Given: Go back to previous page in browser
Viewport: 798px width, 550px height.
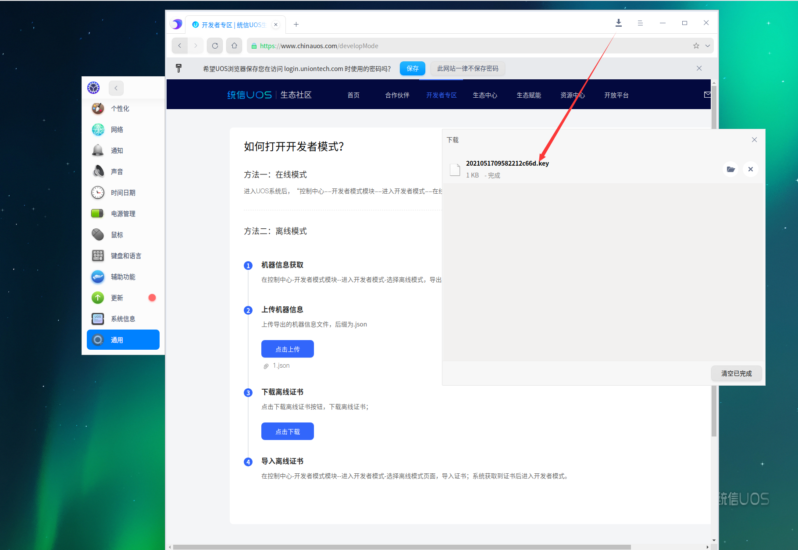Looking at the screenshot, I should 180,46.
